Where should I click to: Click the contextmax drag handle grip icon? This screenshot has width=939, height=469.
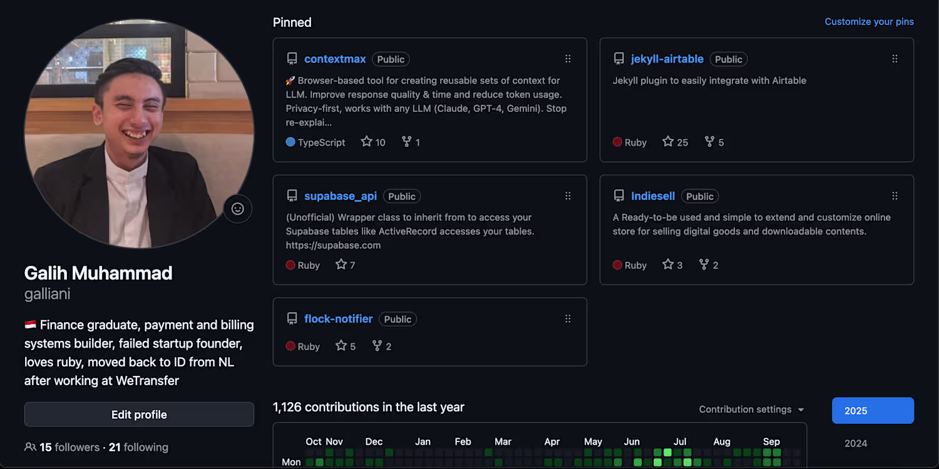[x=568, y=59]
